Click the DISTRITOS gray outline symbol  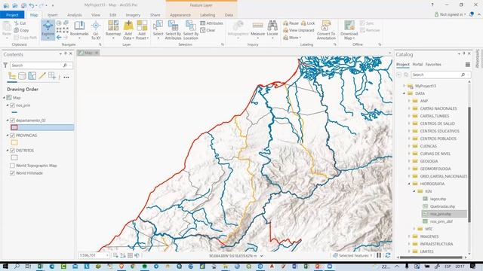[x=14, y=157]
